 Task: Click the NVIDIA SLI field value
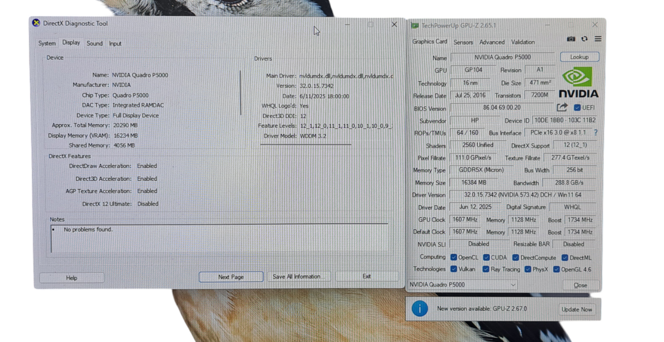478,244
